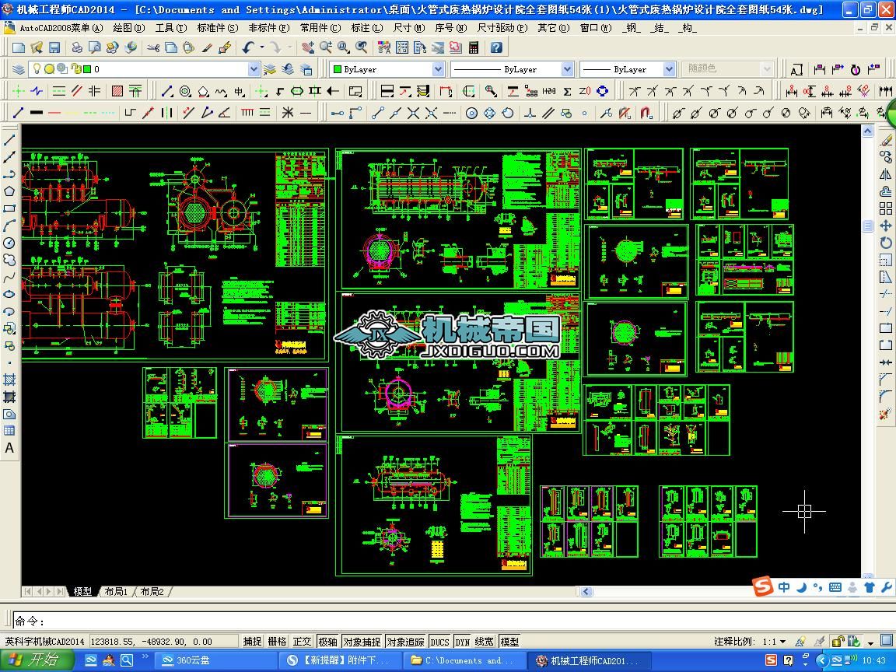Toggle DYN dynamic input in status bar
896x672 pixels.
462,642
